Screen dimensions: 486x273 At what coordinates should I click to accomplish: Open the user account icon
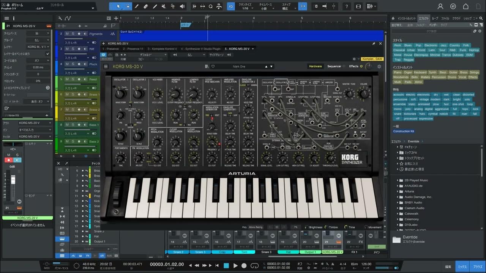(x=440, y=6)
